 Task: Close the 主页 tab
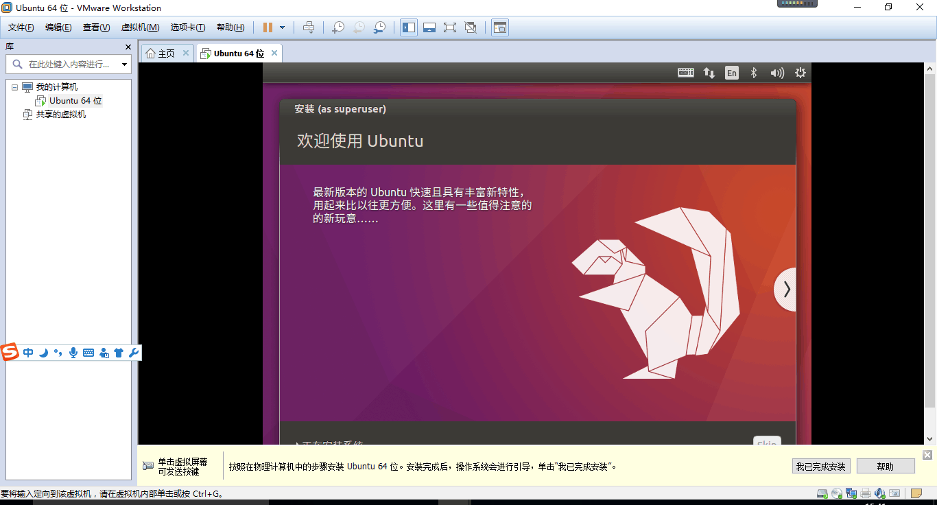pyautogui.click(x=185, y=53)
